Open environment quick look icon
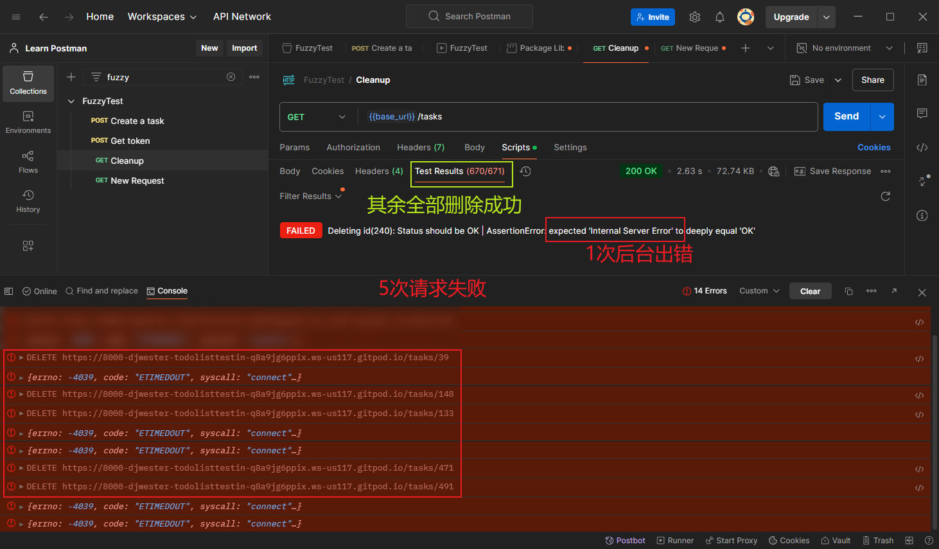 pyautogui.click(x=922, y=48)
